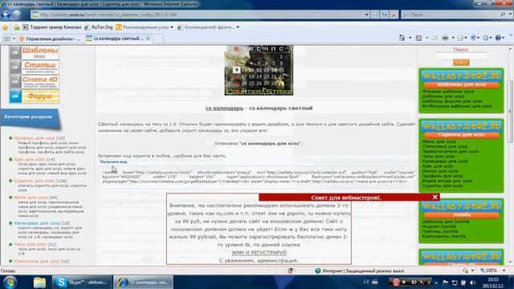Click the Page menu icon

pyautogui.click(x=460, y=38)
